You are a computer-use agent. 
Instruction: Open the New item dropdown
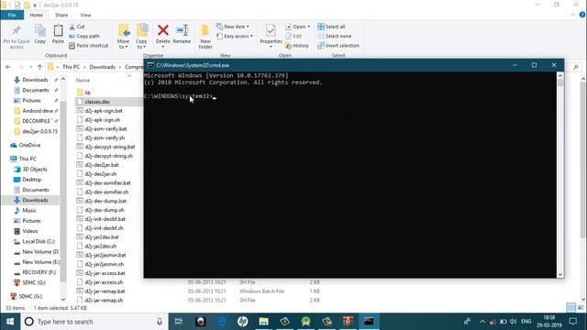pos(232,27)
